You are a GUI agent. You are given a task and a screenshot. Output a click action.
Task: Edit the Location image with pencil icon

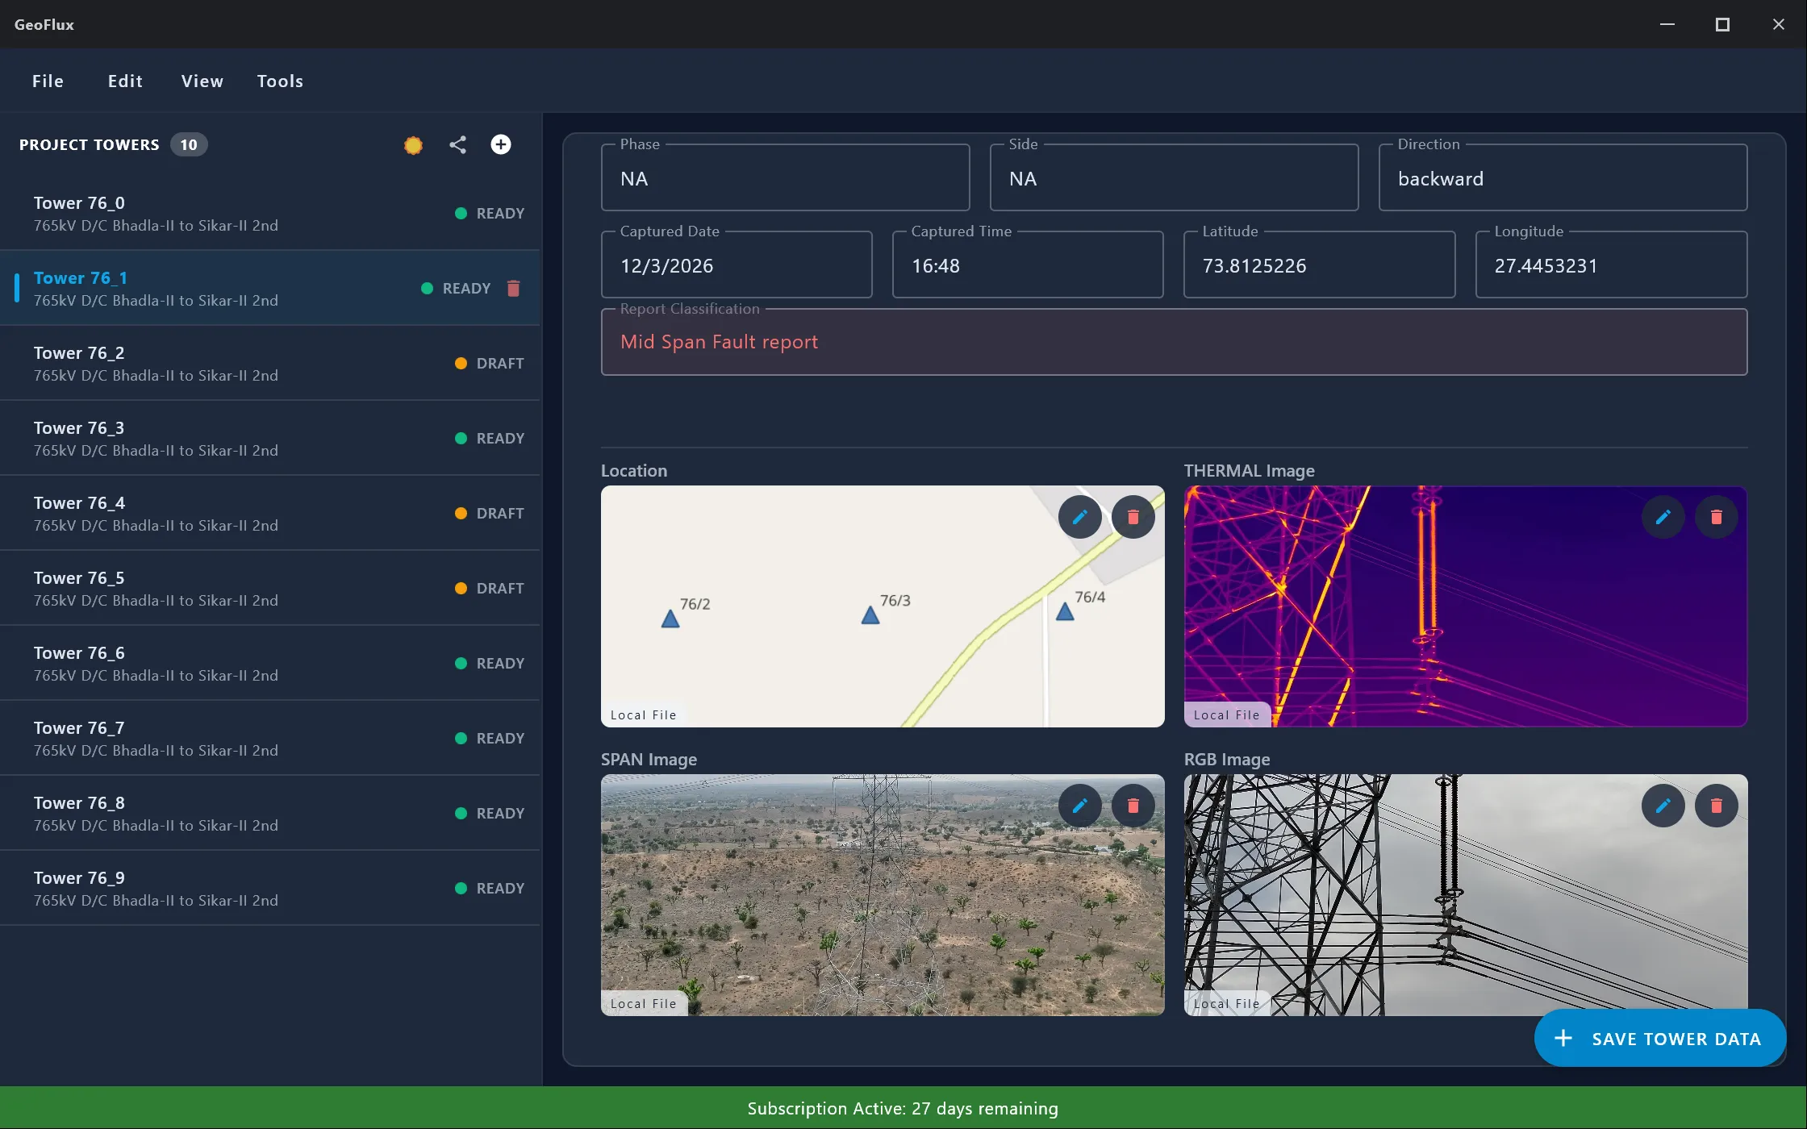click(x=1080, y=517)
